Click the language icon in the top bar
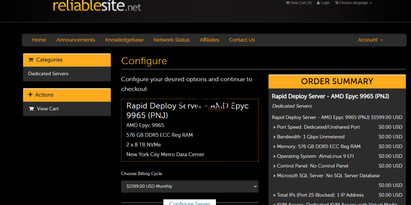411x205 pixels. [336, 3]
